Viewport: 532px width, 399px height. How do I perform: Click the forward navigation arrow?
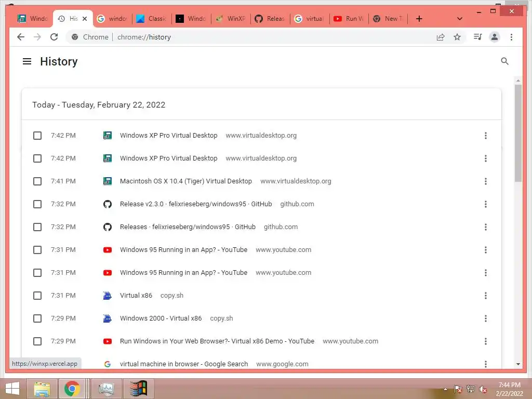[x=37, y=37]
